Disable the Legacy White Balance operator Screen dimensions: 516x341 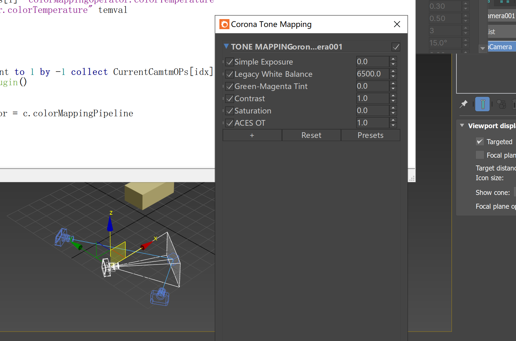[x=230, y=74]
